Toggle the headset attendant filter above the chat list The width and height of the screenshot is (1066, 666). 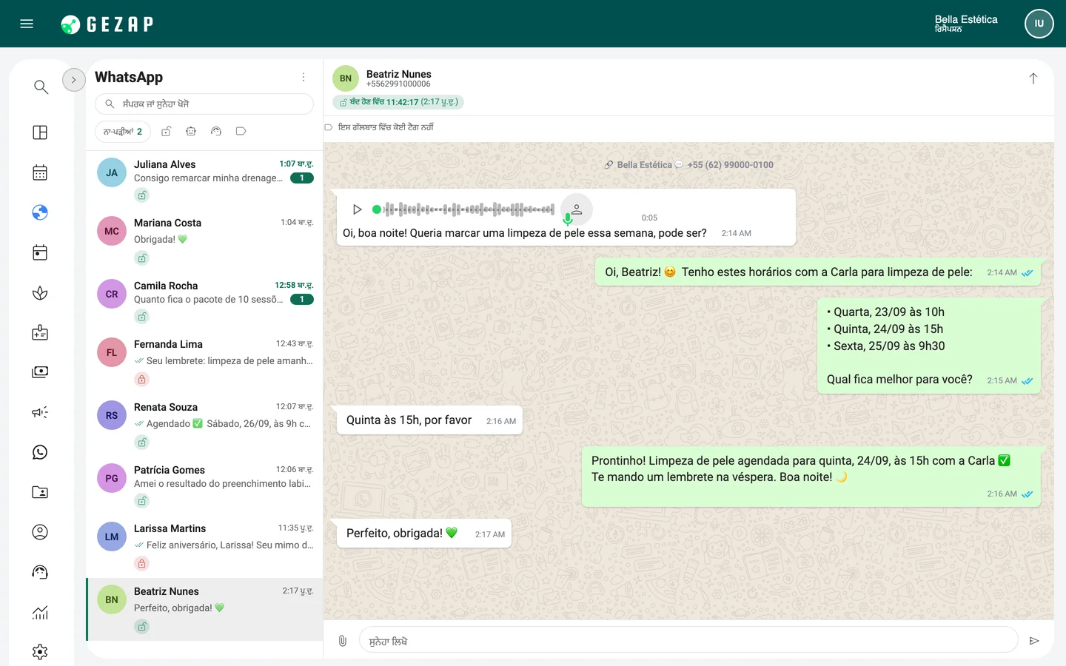[x=216, y=131]
